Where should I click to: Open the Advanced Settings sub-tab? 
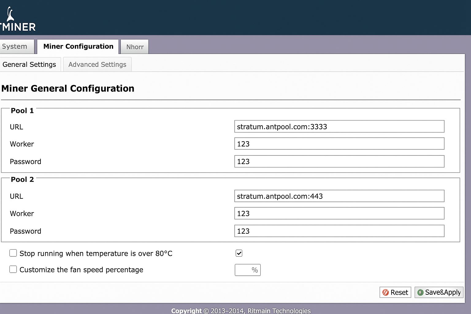pyautogui.click(x=97, y=64)
